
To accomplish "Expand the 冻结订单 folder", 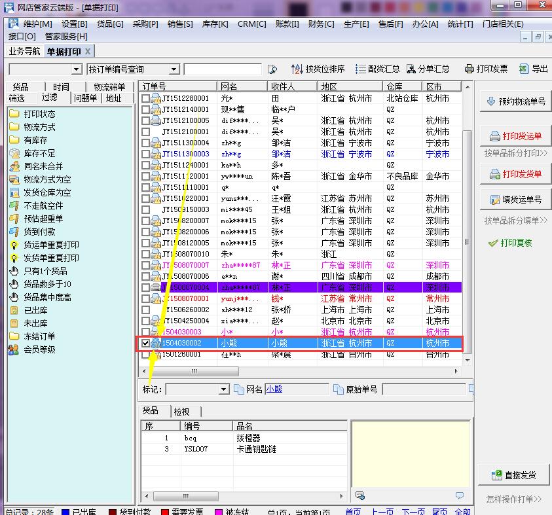I will click(32, 336).
